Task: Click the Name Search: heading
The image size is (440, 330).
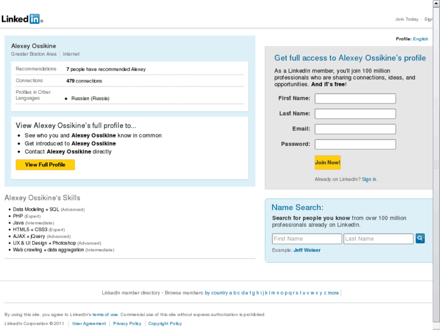Action: pyautogui.click(x=297, y=207)
